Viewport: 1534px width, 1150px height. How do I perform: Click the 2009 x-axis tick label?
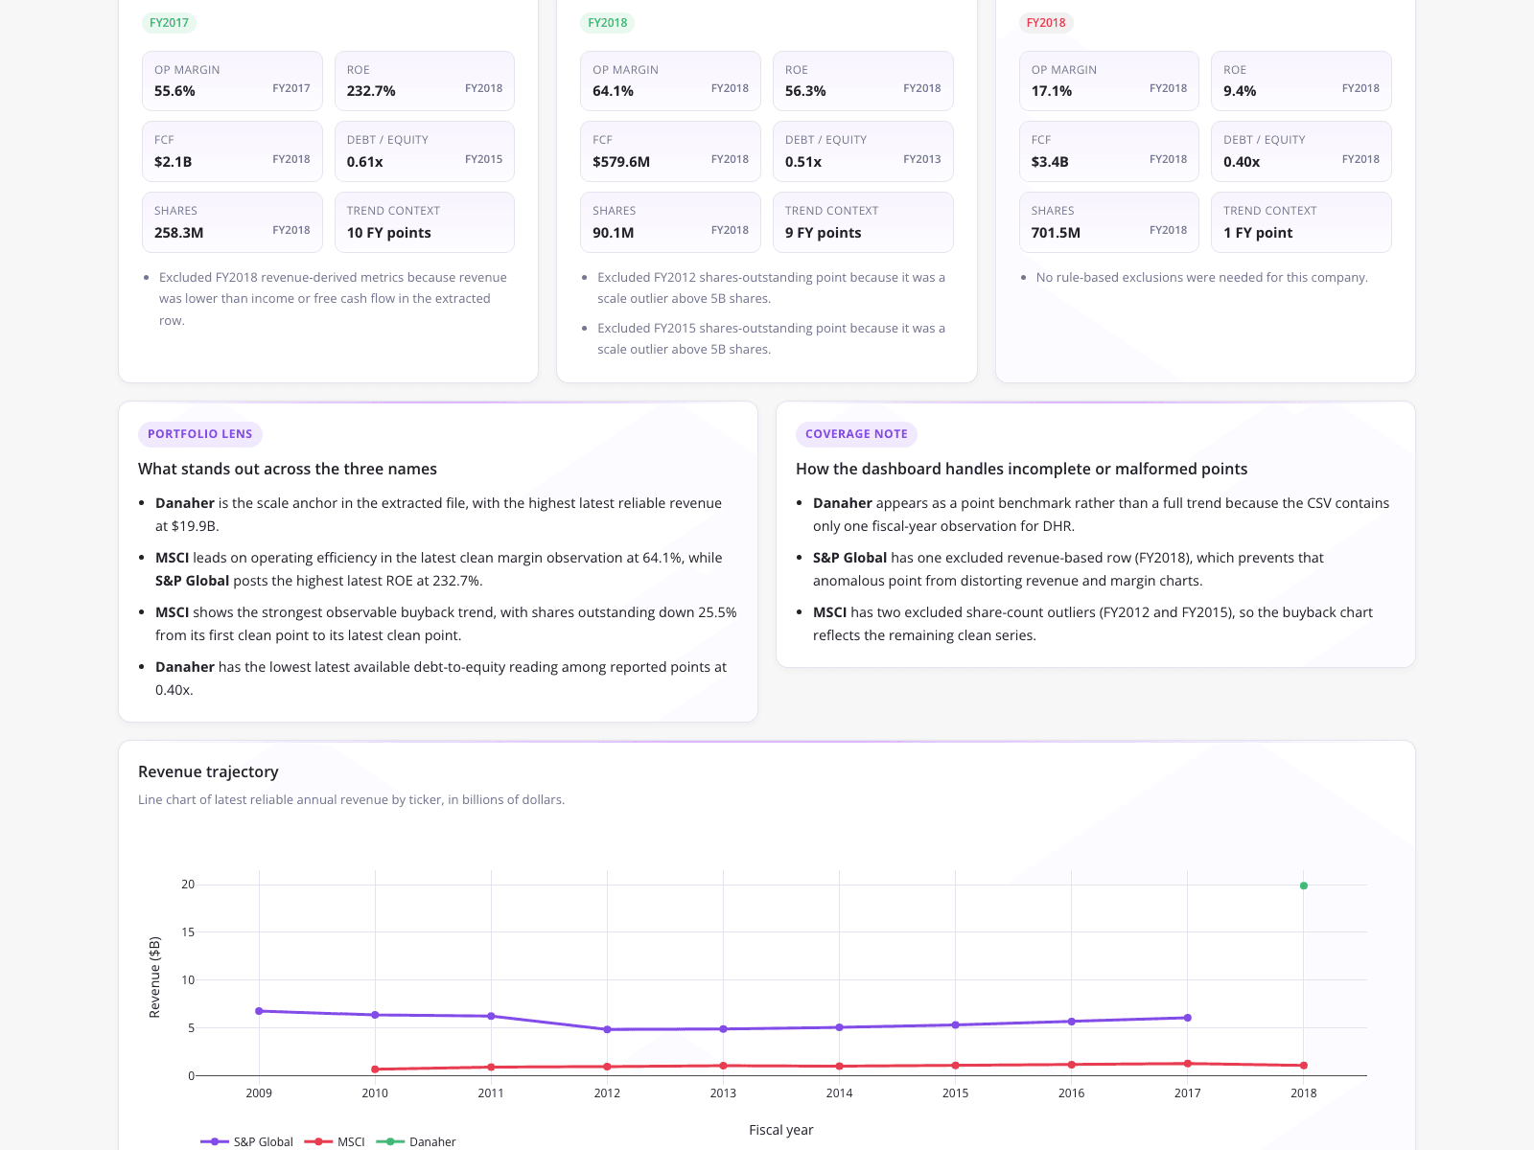259,1093
